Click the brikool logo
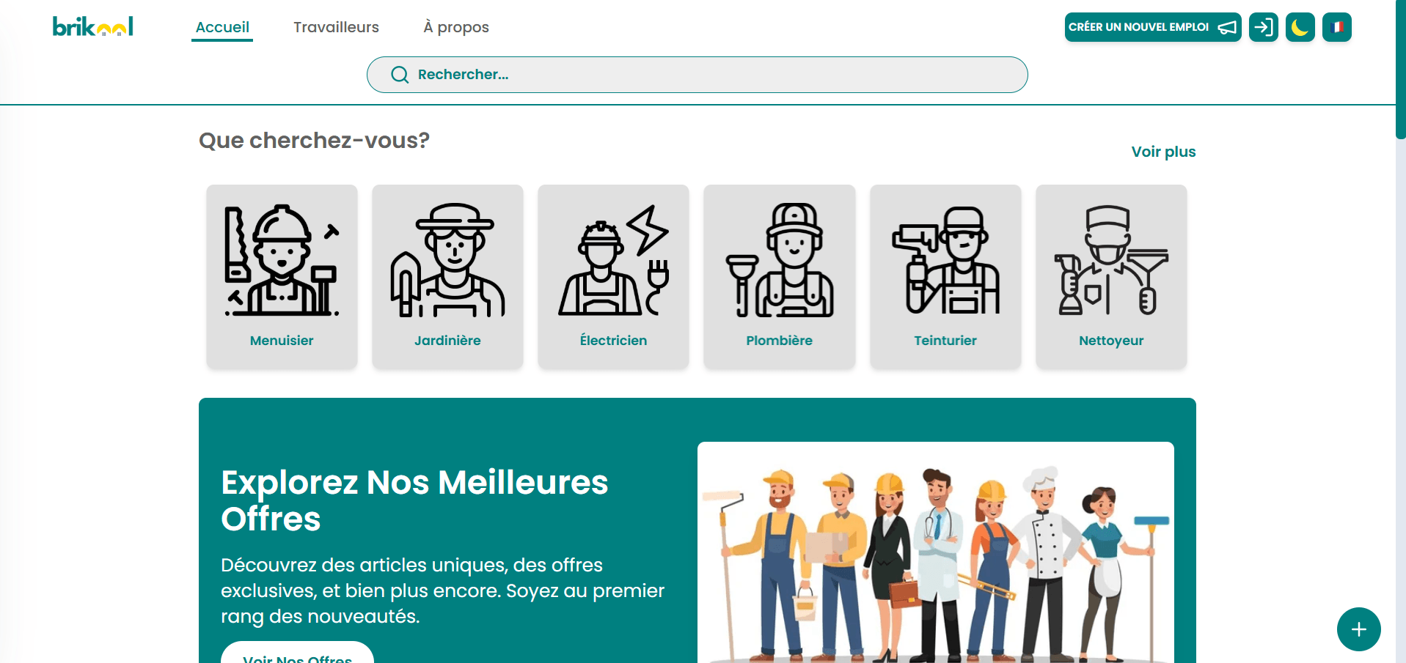 (92, 27)
